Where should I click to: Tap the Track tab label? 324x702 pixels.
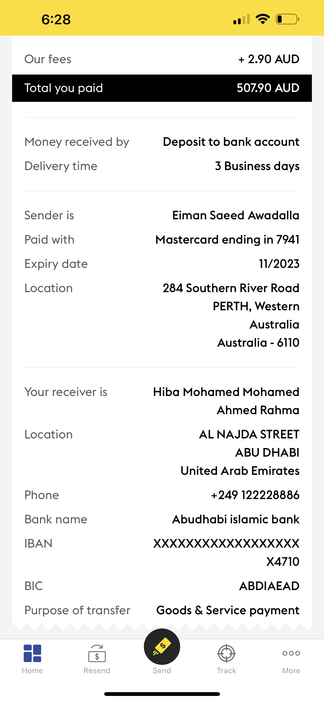tap(226, 670)
